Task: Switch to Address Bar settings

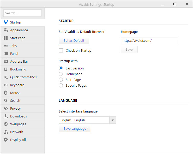Action: click(x=22, y=61)
